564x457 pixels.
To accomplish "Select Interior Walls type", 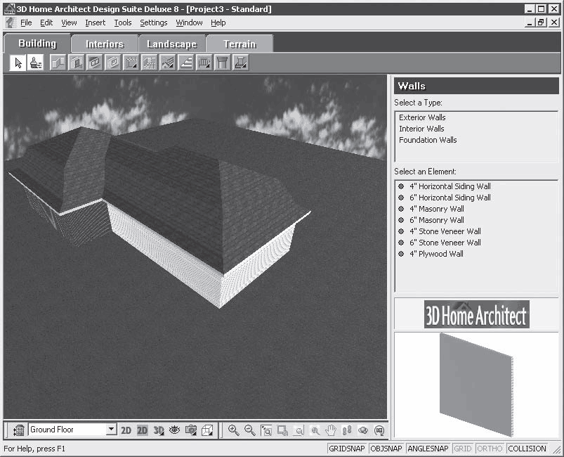I will coord(421,129).
